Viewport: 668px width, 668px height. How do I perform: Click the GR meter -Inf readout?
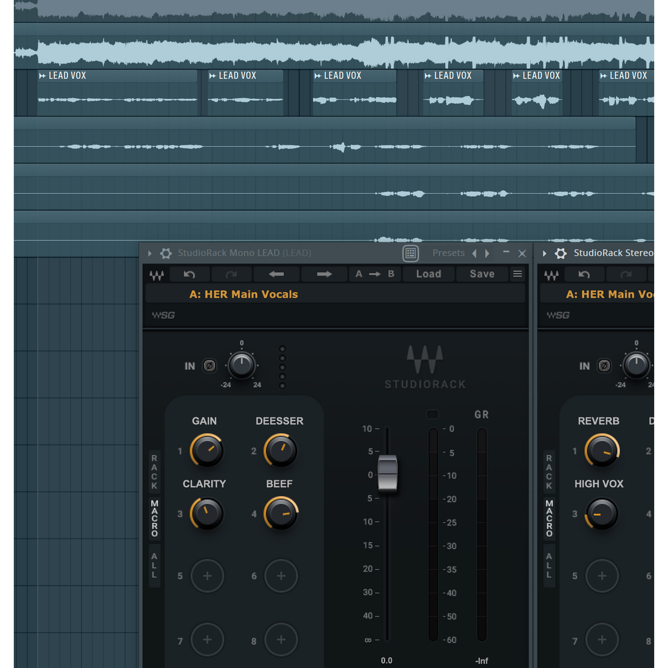[x=482, y=661]
